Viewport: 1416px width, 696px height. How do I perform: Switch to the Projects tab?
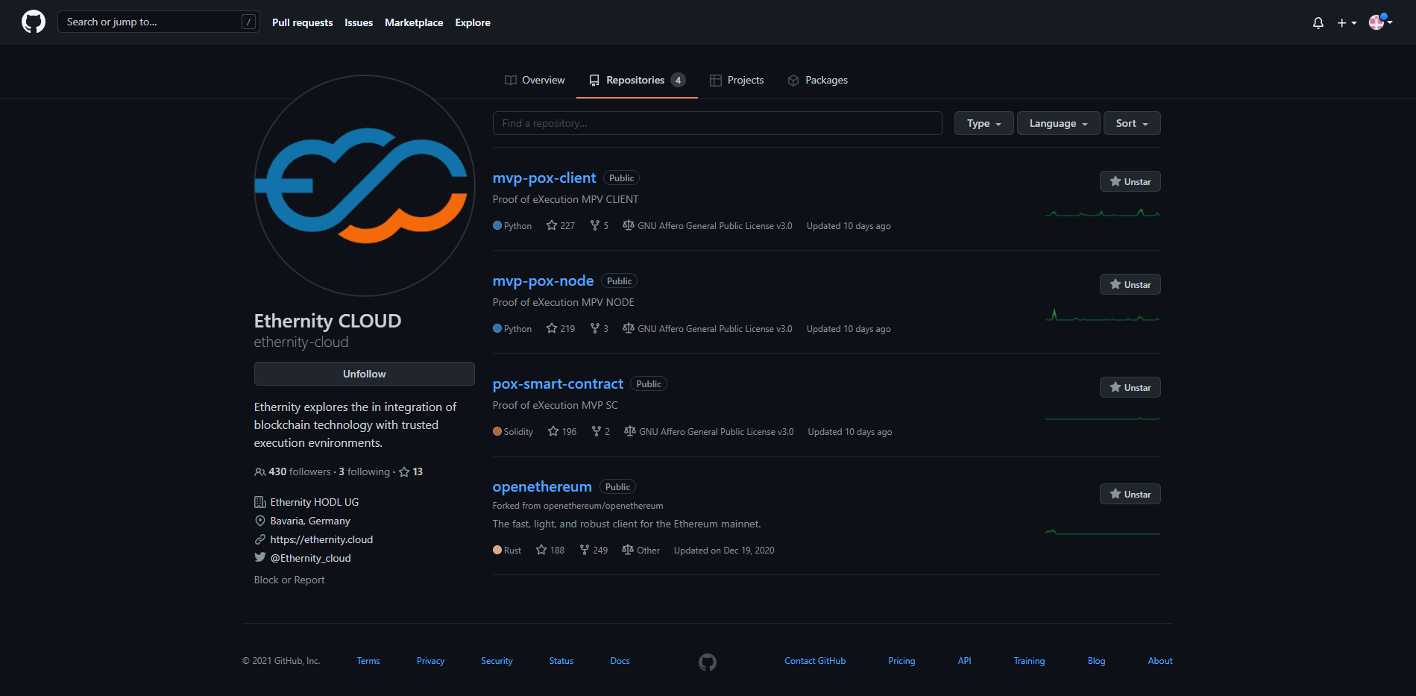(x=737, y=80)
